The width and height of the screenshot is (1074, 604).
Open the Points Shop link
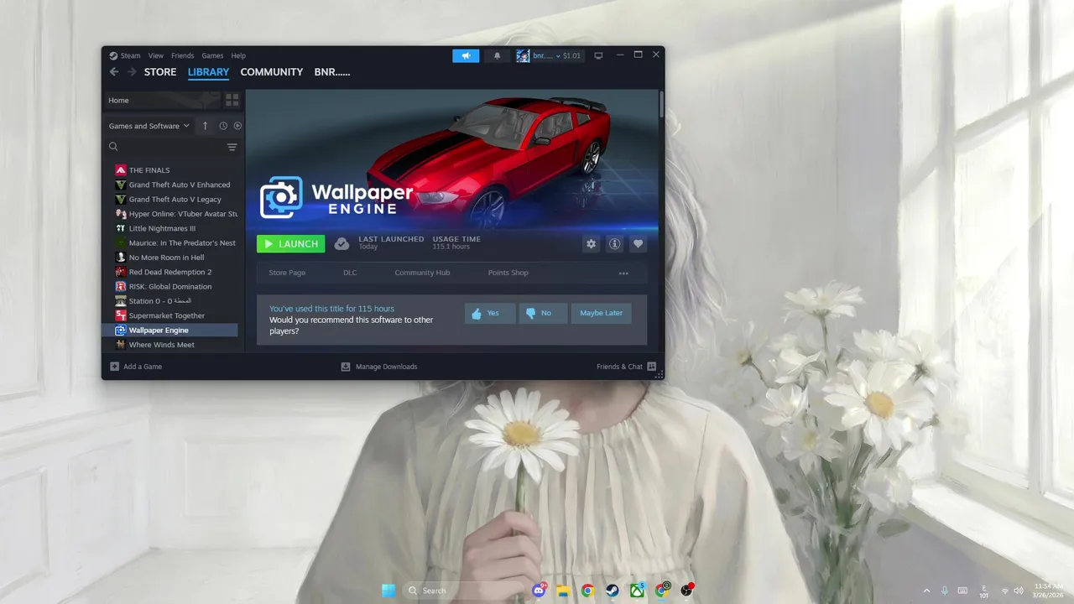pos(508,273)
